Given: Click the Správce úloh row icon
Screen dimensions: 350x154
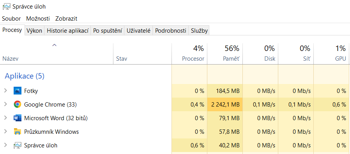Looking at the screenshot, I should (17, 145).
